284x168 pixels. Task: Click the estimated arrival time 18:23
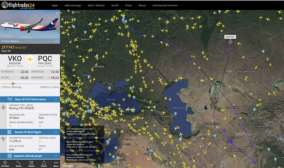(55, 78)
